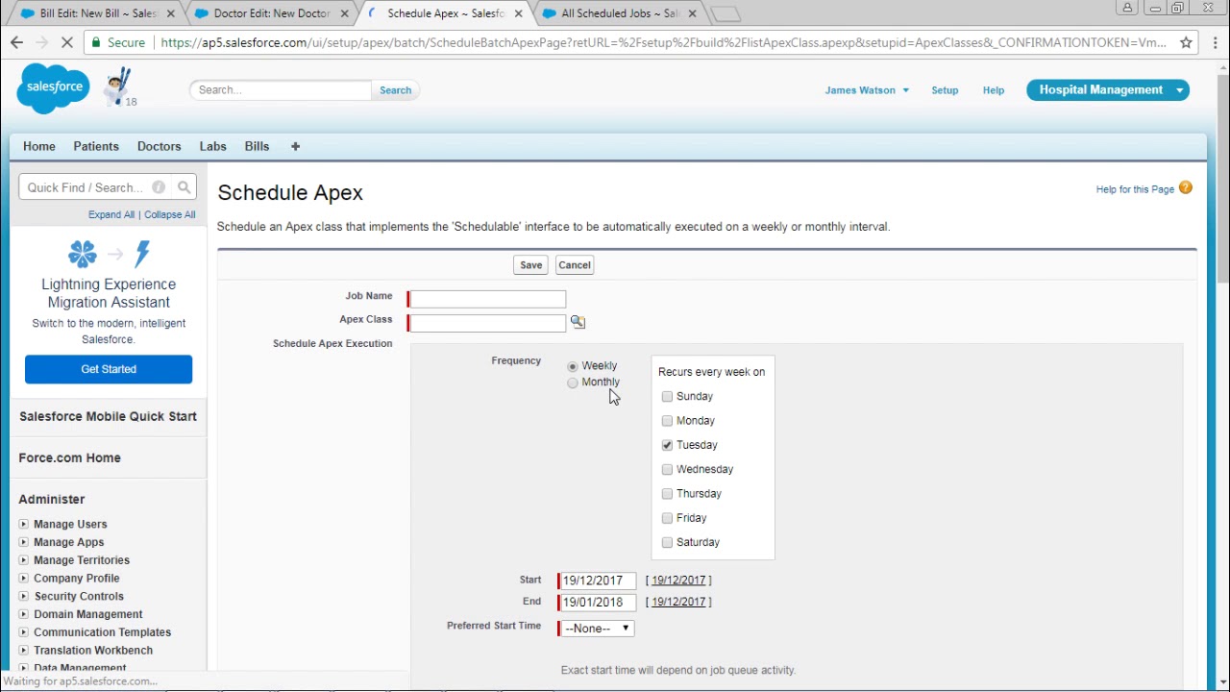This screenshot has height=692, width=1230.
Task: Open Salesforce Mobile Quick Start link
Action: (108, 416)
